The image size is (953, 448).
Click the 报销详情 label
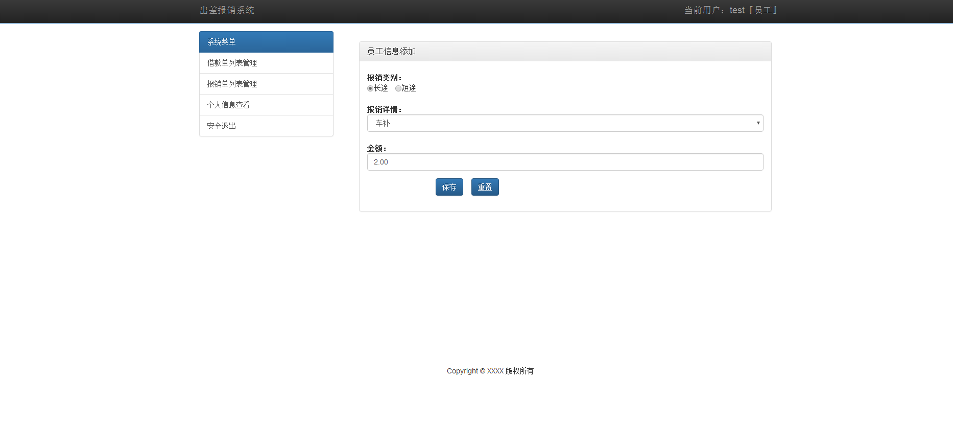(x=384, y=109)
